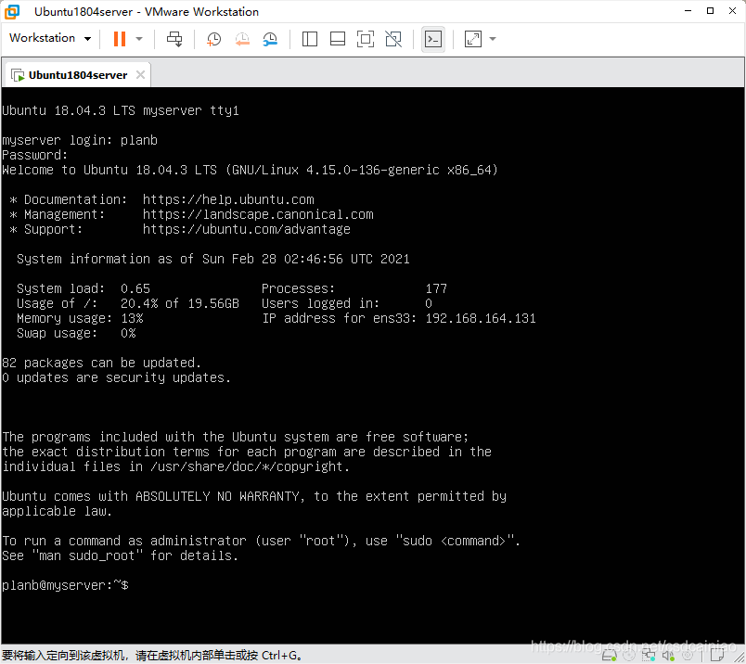Click the shell prompt planb@myserver:~$
Viewport: 746px width, 664px height.
tap(65, 585)
